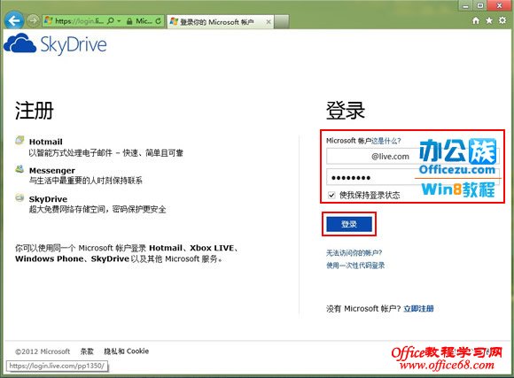Maximize the browser window
Screen dimensions: 514x378
pos(480,5)
